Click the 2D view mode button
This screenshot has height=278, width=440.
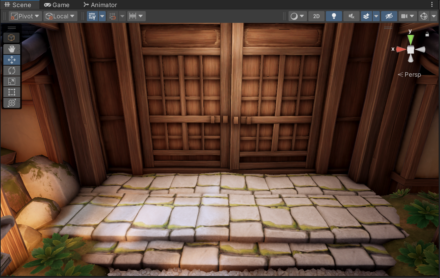tap(316, 16)
